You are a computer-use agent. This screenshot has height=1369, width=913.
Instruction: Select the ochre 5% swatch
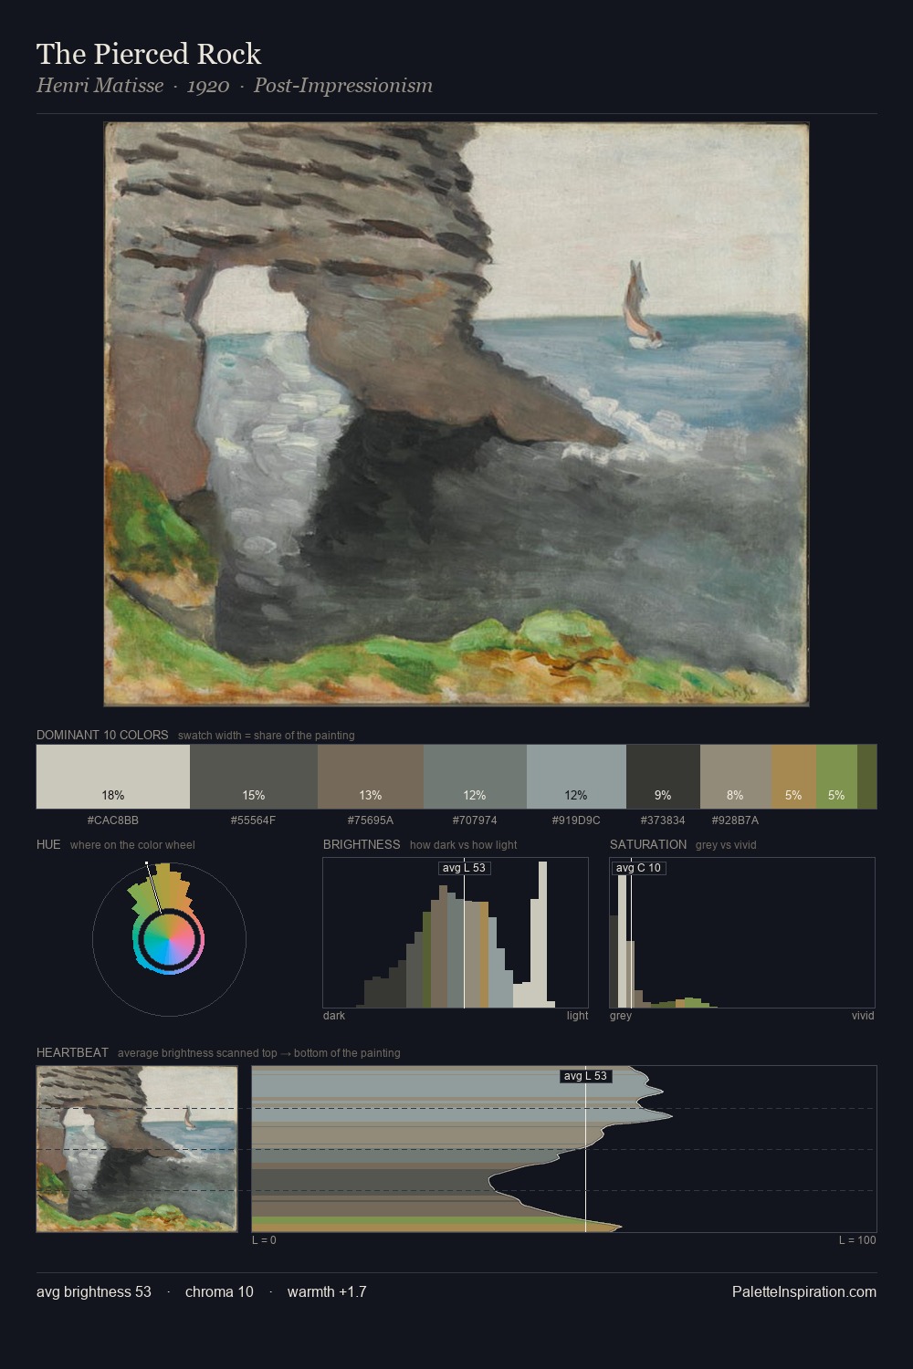(x=793, y=777)
